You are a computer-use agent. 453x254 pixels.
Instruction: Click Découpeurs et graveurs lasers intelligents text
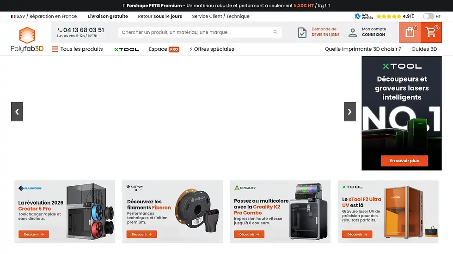pyautogui.click(x=402, y=88)
